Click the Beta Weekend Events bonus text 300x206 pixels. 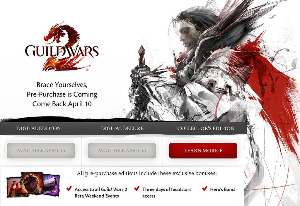101,193
